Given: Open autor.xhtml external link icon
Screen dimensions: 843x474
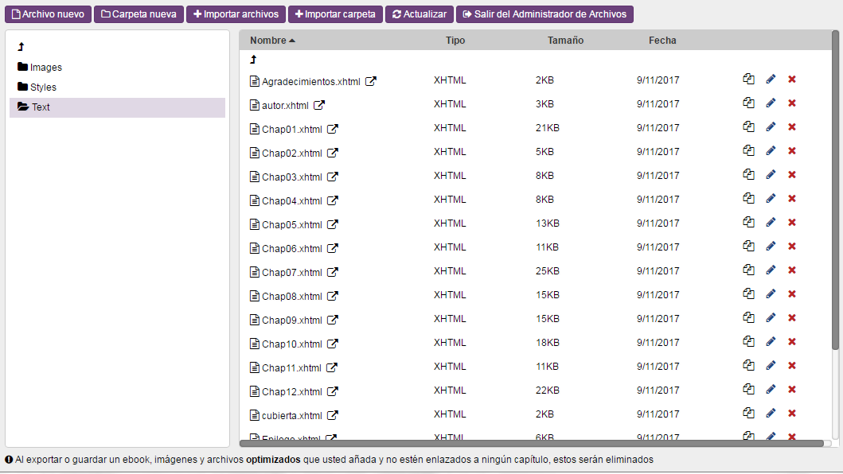Looking at the screenshot, I should point(319,105).
